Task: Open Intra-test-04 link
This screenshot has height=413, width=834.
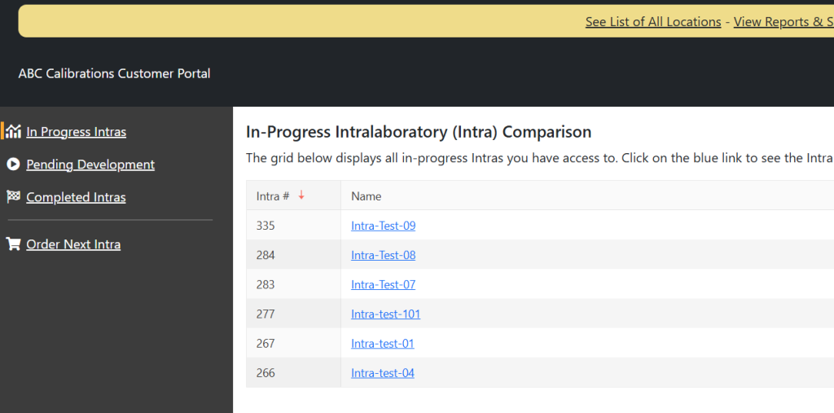Action: (383, 373)
